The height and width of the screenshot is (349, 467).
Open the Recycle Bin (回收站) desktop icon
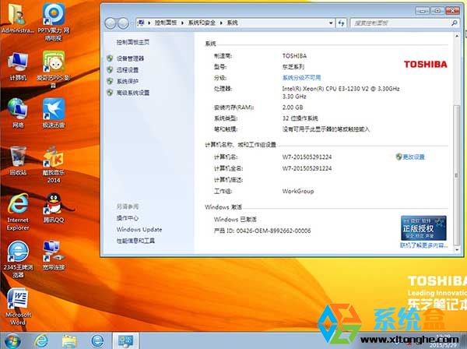pos(18,160)
